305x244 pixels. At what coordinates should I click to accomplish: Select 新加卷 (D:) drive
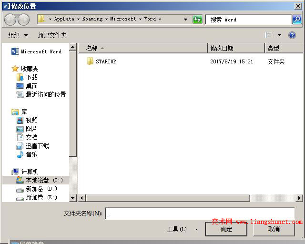coord(37,189)
